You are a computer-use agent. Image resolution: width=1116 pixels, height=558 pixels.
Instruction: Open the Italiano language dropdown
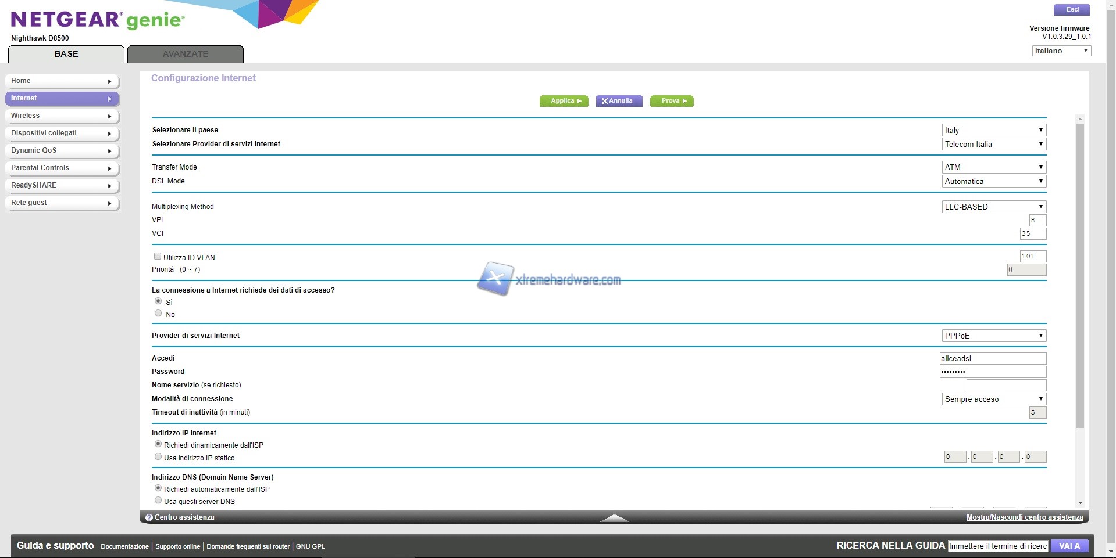(1061, 51)
